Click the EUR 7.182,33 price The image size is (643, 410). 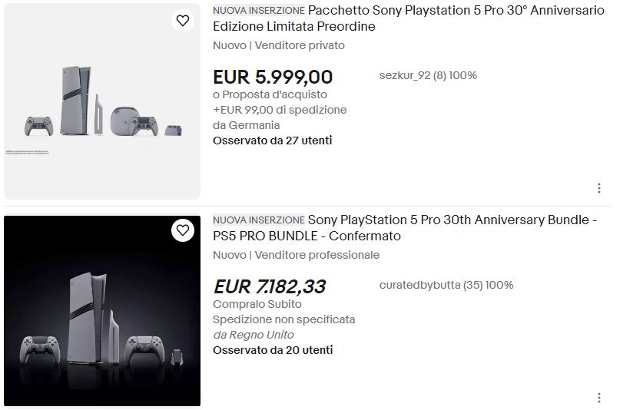[x=269, y=286]
